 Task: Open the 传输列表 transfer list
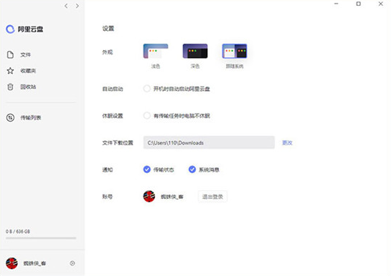pos(31,117)
